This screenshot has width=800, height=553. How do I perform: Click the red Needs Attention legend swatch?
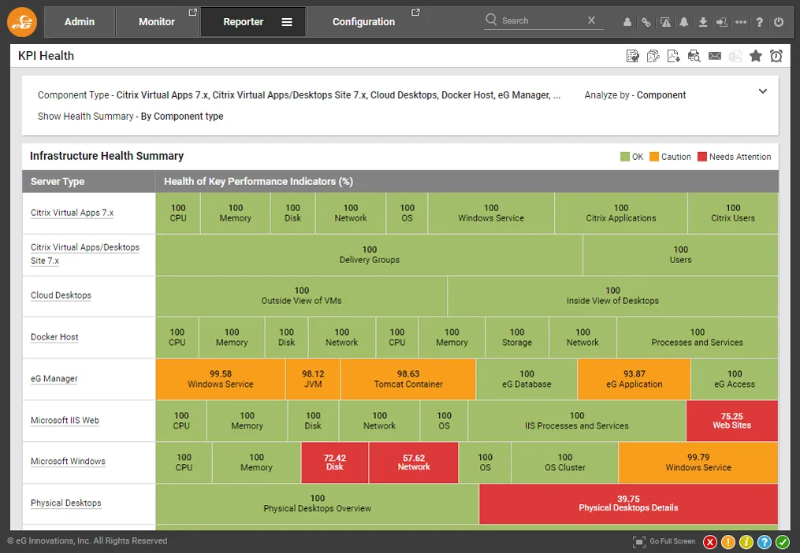(702, 157)
